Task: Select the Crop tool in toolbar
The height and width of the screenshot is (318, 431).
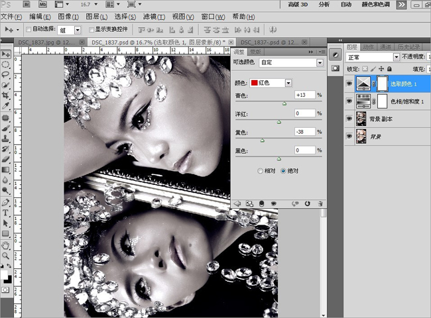Action: click(x=5, y=95)
